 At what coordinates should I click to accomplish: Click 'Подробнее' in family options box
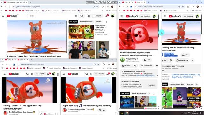tap(152, 86)
